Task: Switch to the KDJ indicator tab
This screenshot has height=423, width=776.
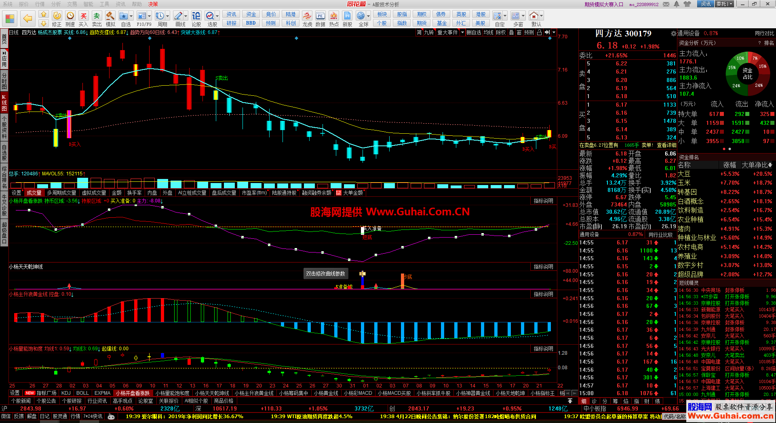Action: click(66, 393)
